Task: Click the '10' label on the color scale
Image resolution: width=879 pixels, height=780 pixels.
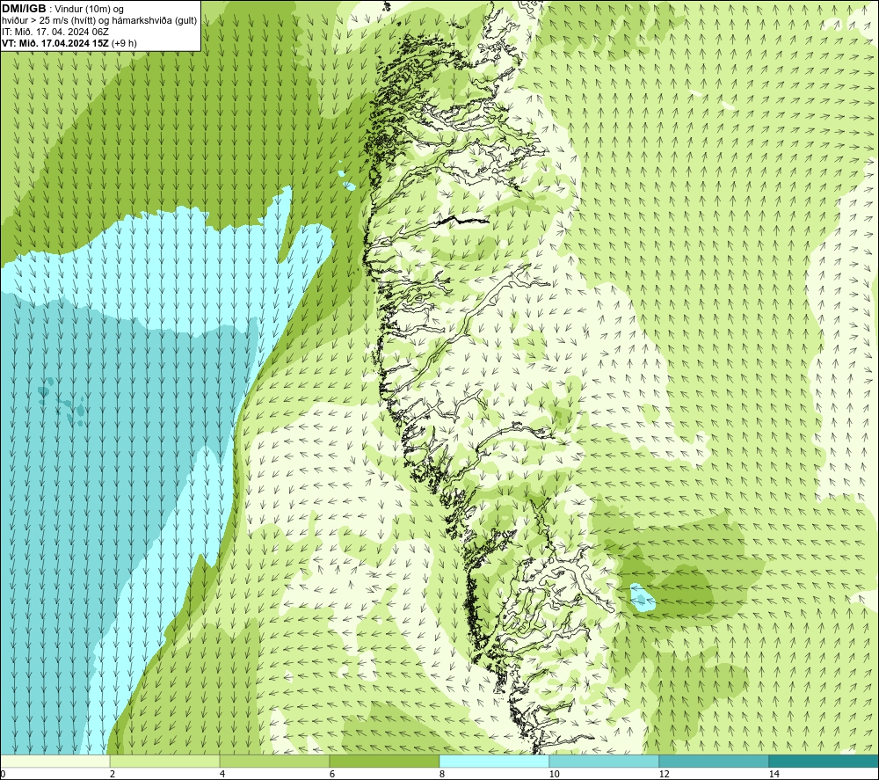Action: pos(554,774)
